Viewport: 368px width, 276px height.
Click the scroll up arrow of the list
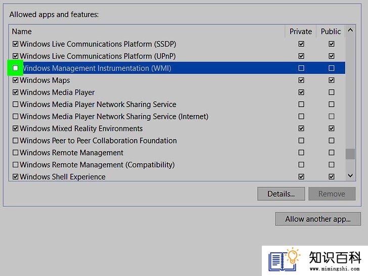pyautogui.click(x=350, y=30)
